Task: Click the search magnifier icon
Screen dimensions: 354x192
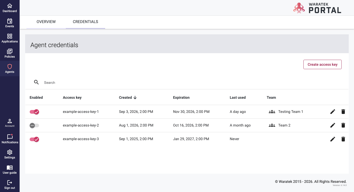Action: click(36, 82)
